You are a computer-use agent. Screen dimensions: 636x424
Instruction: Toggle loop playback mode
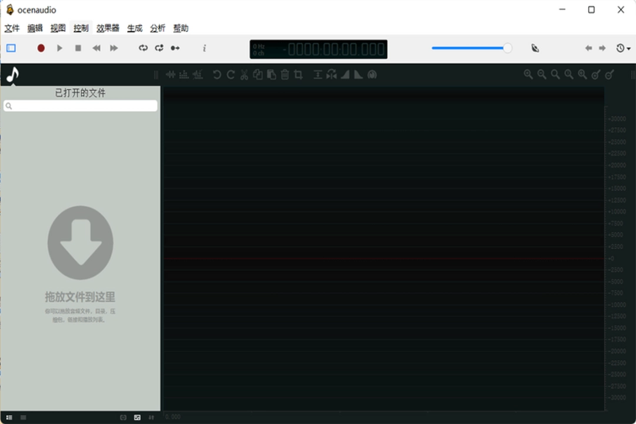click(143, 48)
